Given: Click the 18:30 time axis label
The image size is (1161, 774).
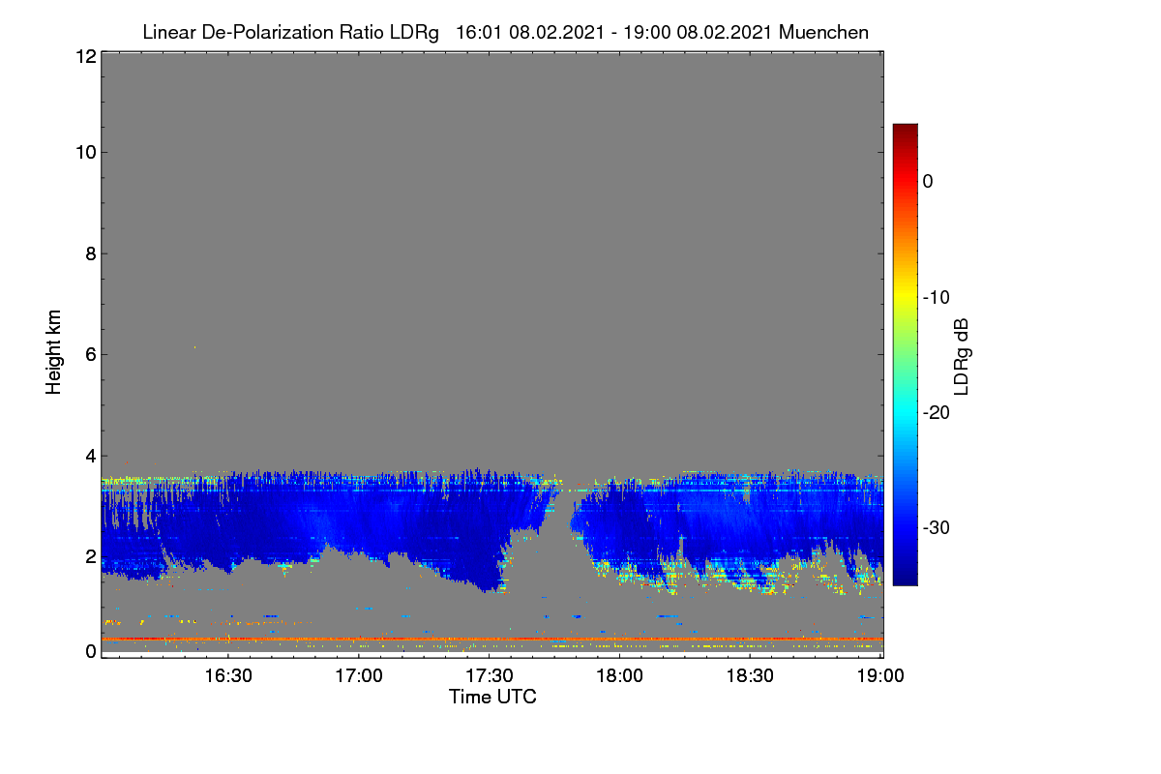Looking at the screenshot, I should (750, 675).
